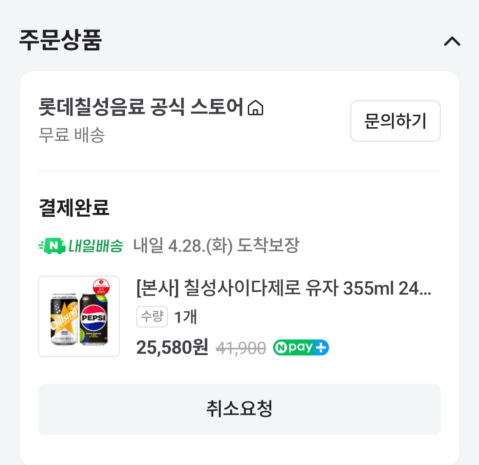Click the 수량 quantity badge
The image size is (479, 465).
click(x=152, y=317)
